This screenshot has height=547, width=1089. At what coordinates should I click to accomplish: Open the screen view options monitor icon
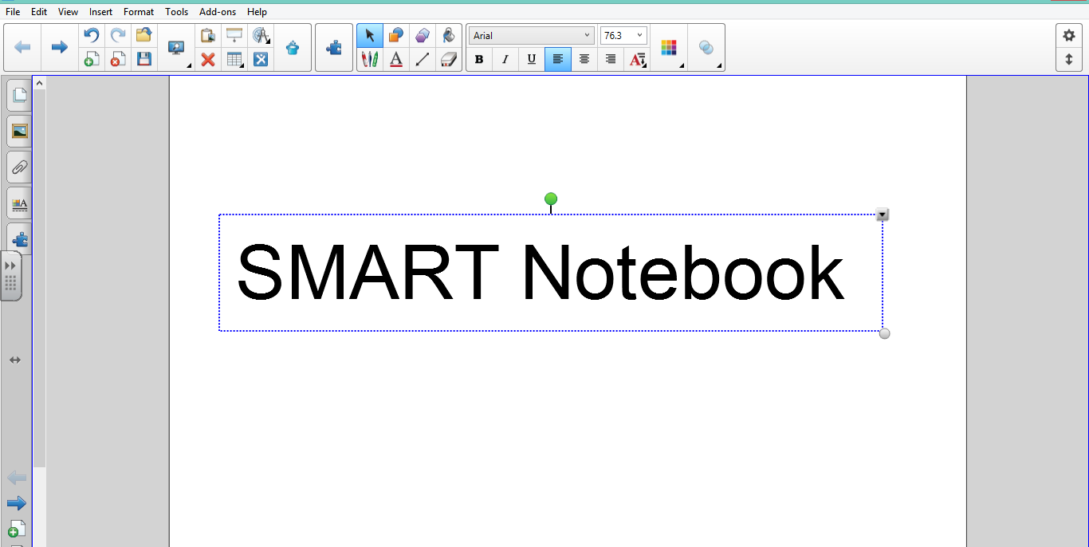(177, 47)
